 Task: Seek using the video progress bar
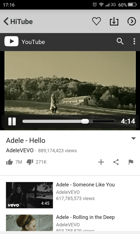[x=69, y=121]
